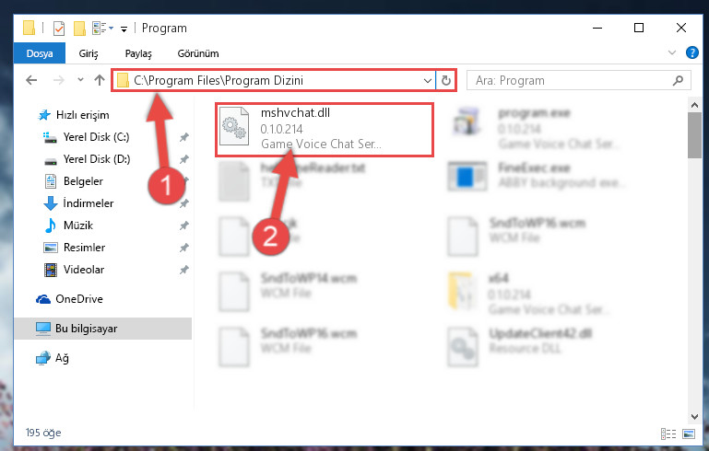Open the Help question mark icon
Screen dimensions: 709x451
pos(691,52)
